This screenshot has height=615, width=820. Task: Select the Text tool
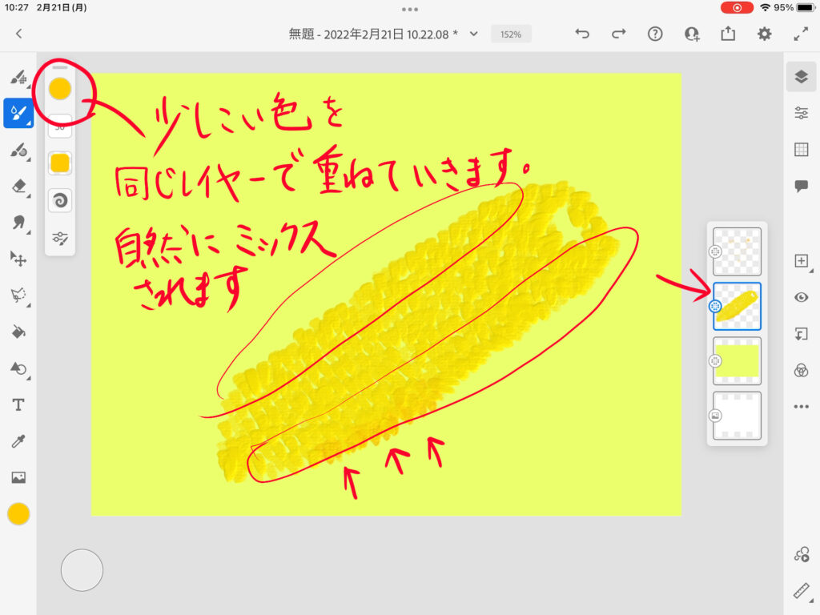tap(18, 404)
